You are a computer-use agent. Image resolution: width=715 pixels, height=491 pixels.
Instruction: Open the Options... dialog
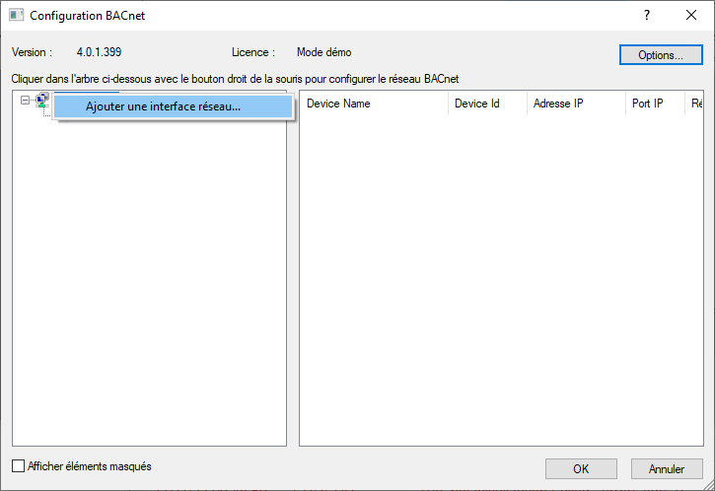pos(661,54)
